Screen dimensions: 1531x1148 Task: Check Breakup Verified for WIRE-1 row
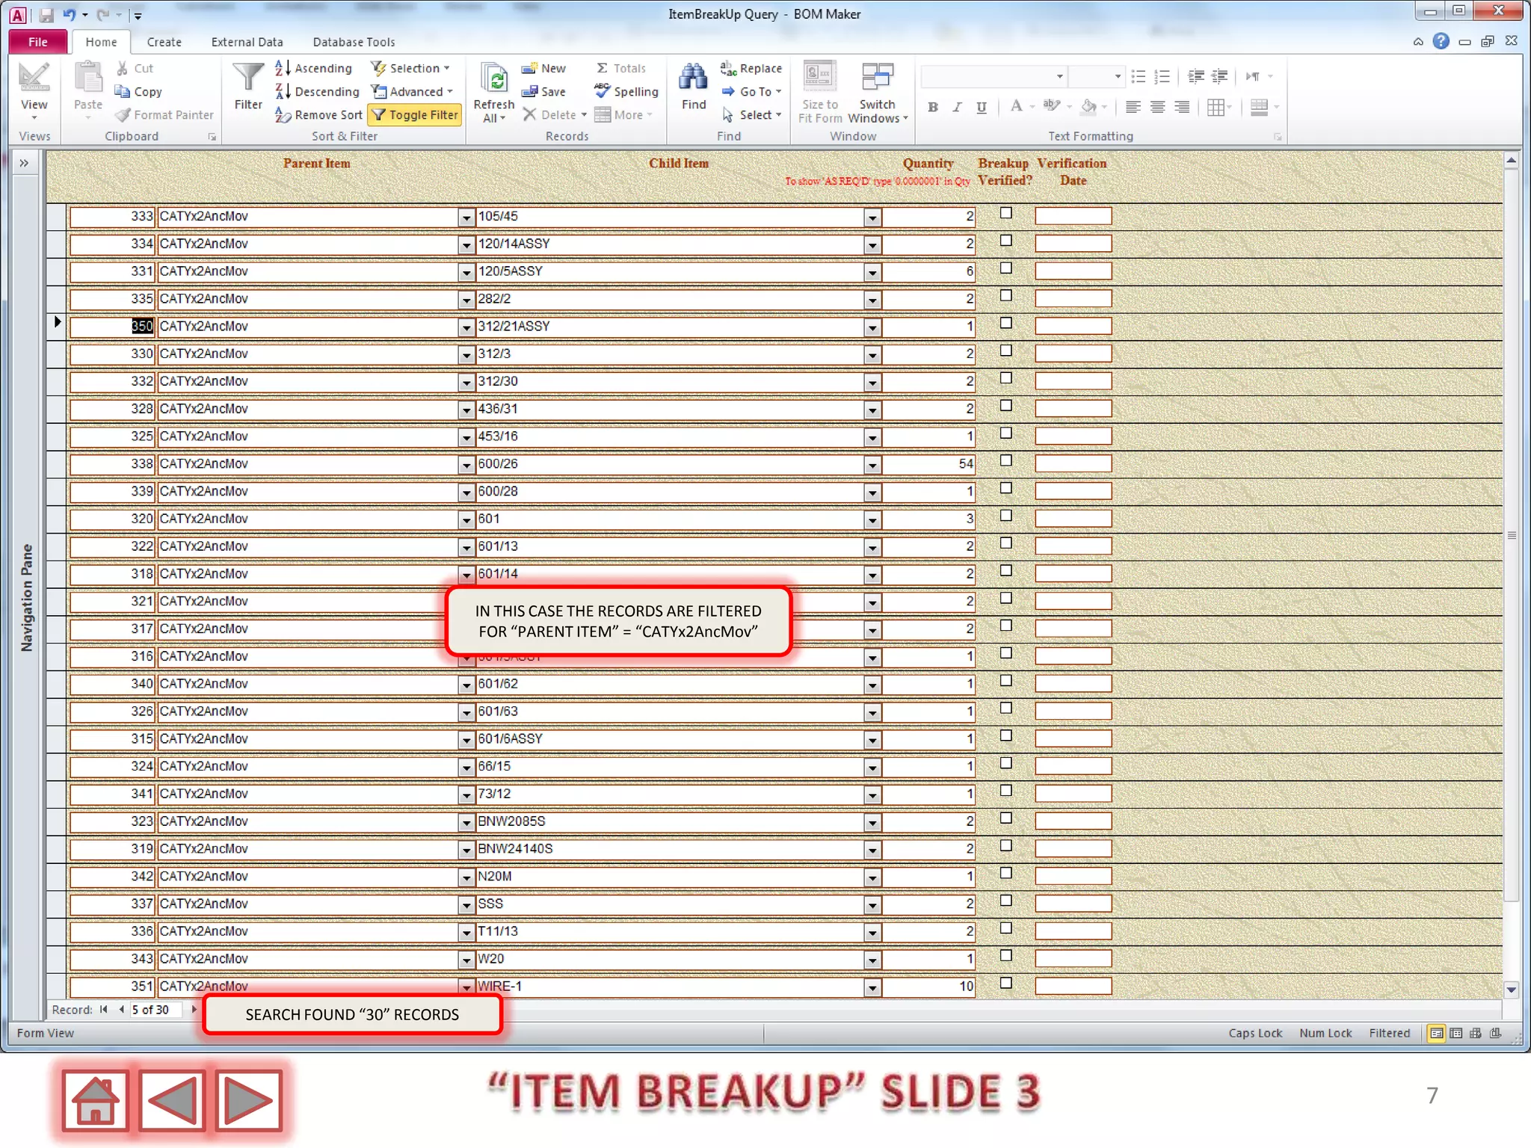tap(1006, 983)
